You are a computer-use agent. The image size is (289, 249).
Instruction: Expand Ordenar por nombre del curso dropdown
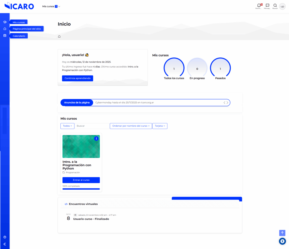(131, 126)
